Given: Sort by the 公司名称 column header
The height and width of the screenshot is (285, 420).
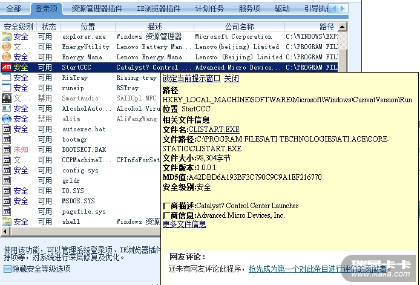Looking at the screenshot, I should (x=239, y=27).
